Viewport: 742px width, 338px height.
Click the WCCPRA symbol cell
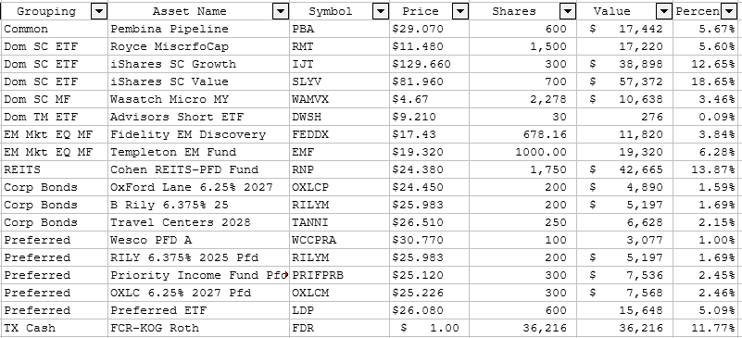(340, 240)
